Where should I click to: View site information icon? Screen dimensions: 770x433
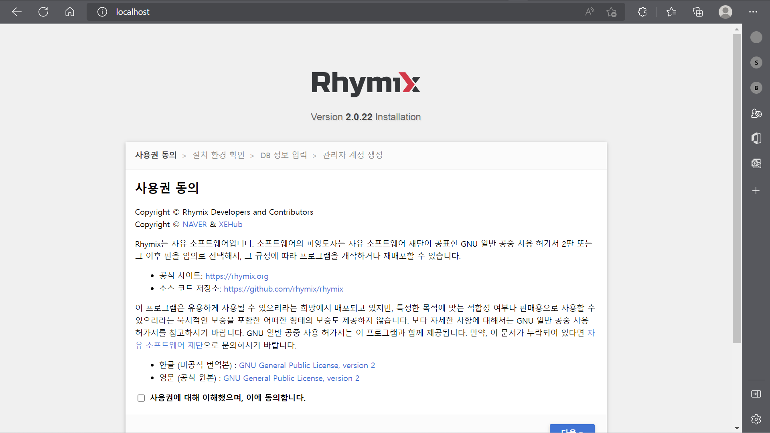click(x=102, y=12)
